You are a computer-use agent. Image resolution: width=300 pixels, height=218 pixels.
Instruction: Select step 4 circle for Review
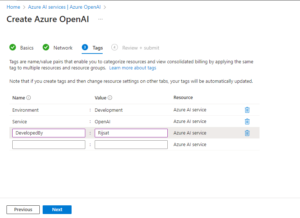(x=115, y=47)
